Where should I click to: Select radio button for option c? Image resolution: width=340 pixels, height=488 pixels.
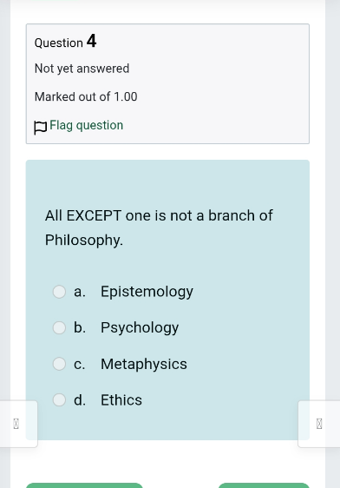pyautogui.click(x=59, y=364)
